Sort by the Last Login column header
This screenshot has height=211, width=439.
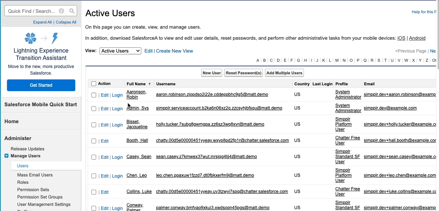click(x=322, y=84)
